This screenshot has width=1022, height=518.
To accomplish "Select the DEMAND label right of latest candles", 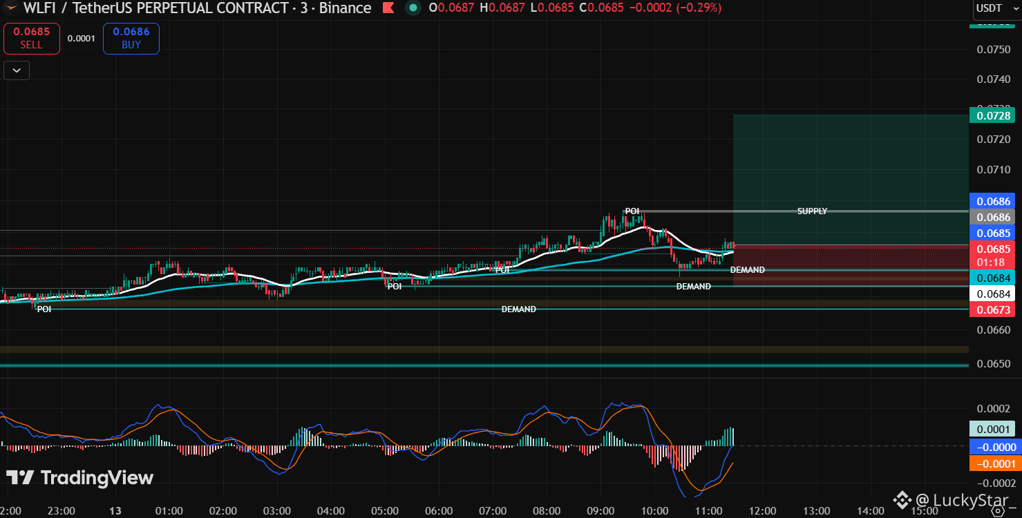I will pos(748,269).
